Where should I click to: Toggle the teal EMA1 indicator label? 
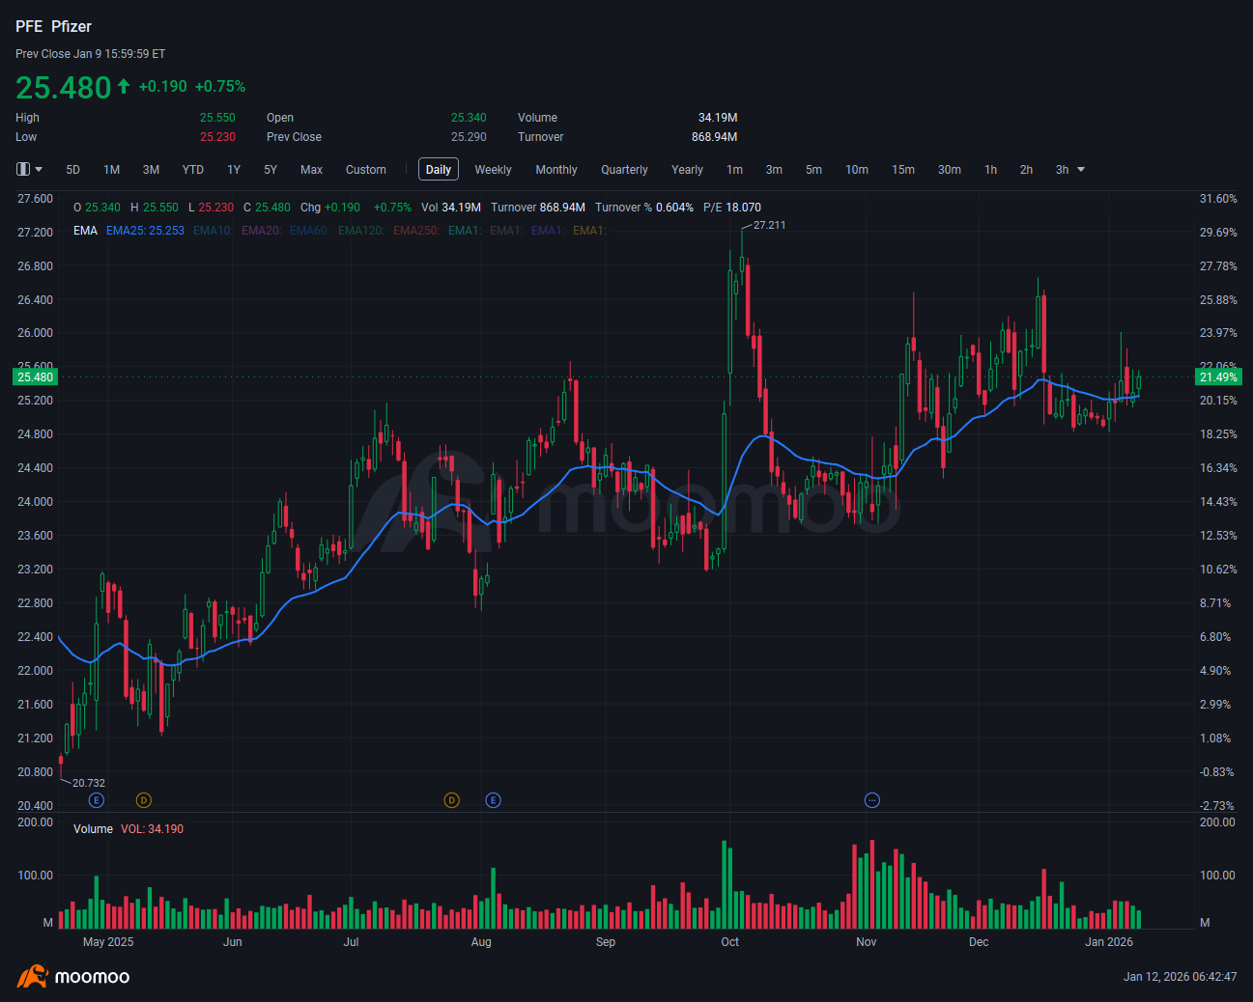465,231
